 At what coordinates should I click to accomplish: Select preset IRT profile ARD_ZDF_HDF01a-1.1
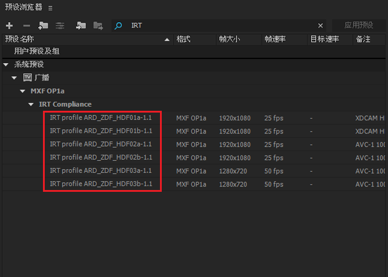click(x=101, y=118)
